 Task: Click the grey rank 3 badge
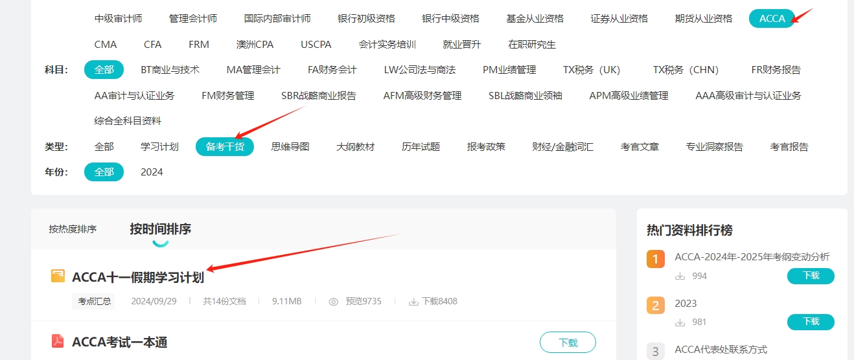pyautogui.click(x=656, y=352)
